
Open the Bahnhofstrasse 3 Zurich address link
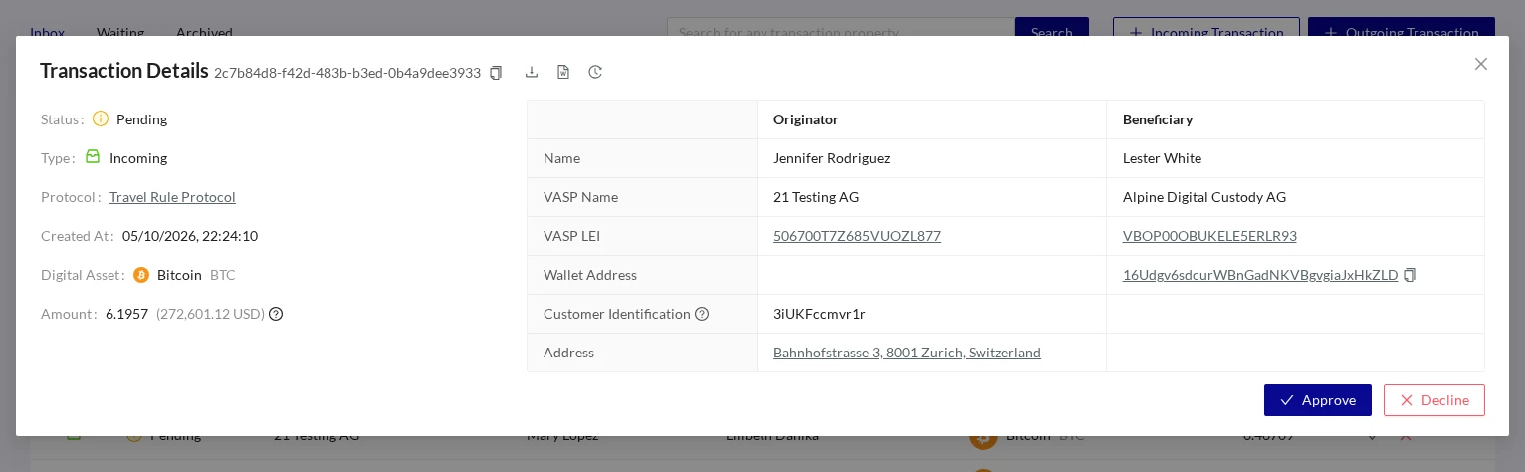point(907,353)
